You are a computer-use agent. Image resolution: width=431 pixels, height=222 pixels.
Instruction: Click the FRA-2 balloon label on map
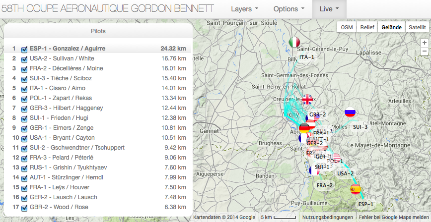tap(325, 185)
